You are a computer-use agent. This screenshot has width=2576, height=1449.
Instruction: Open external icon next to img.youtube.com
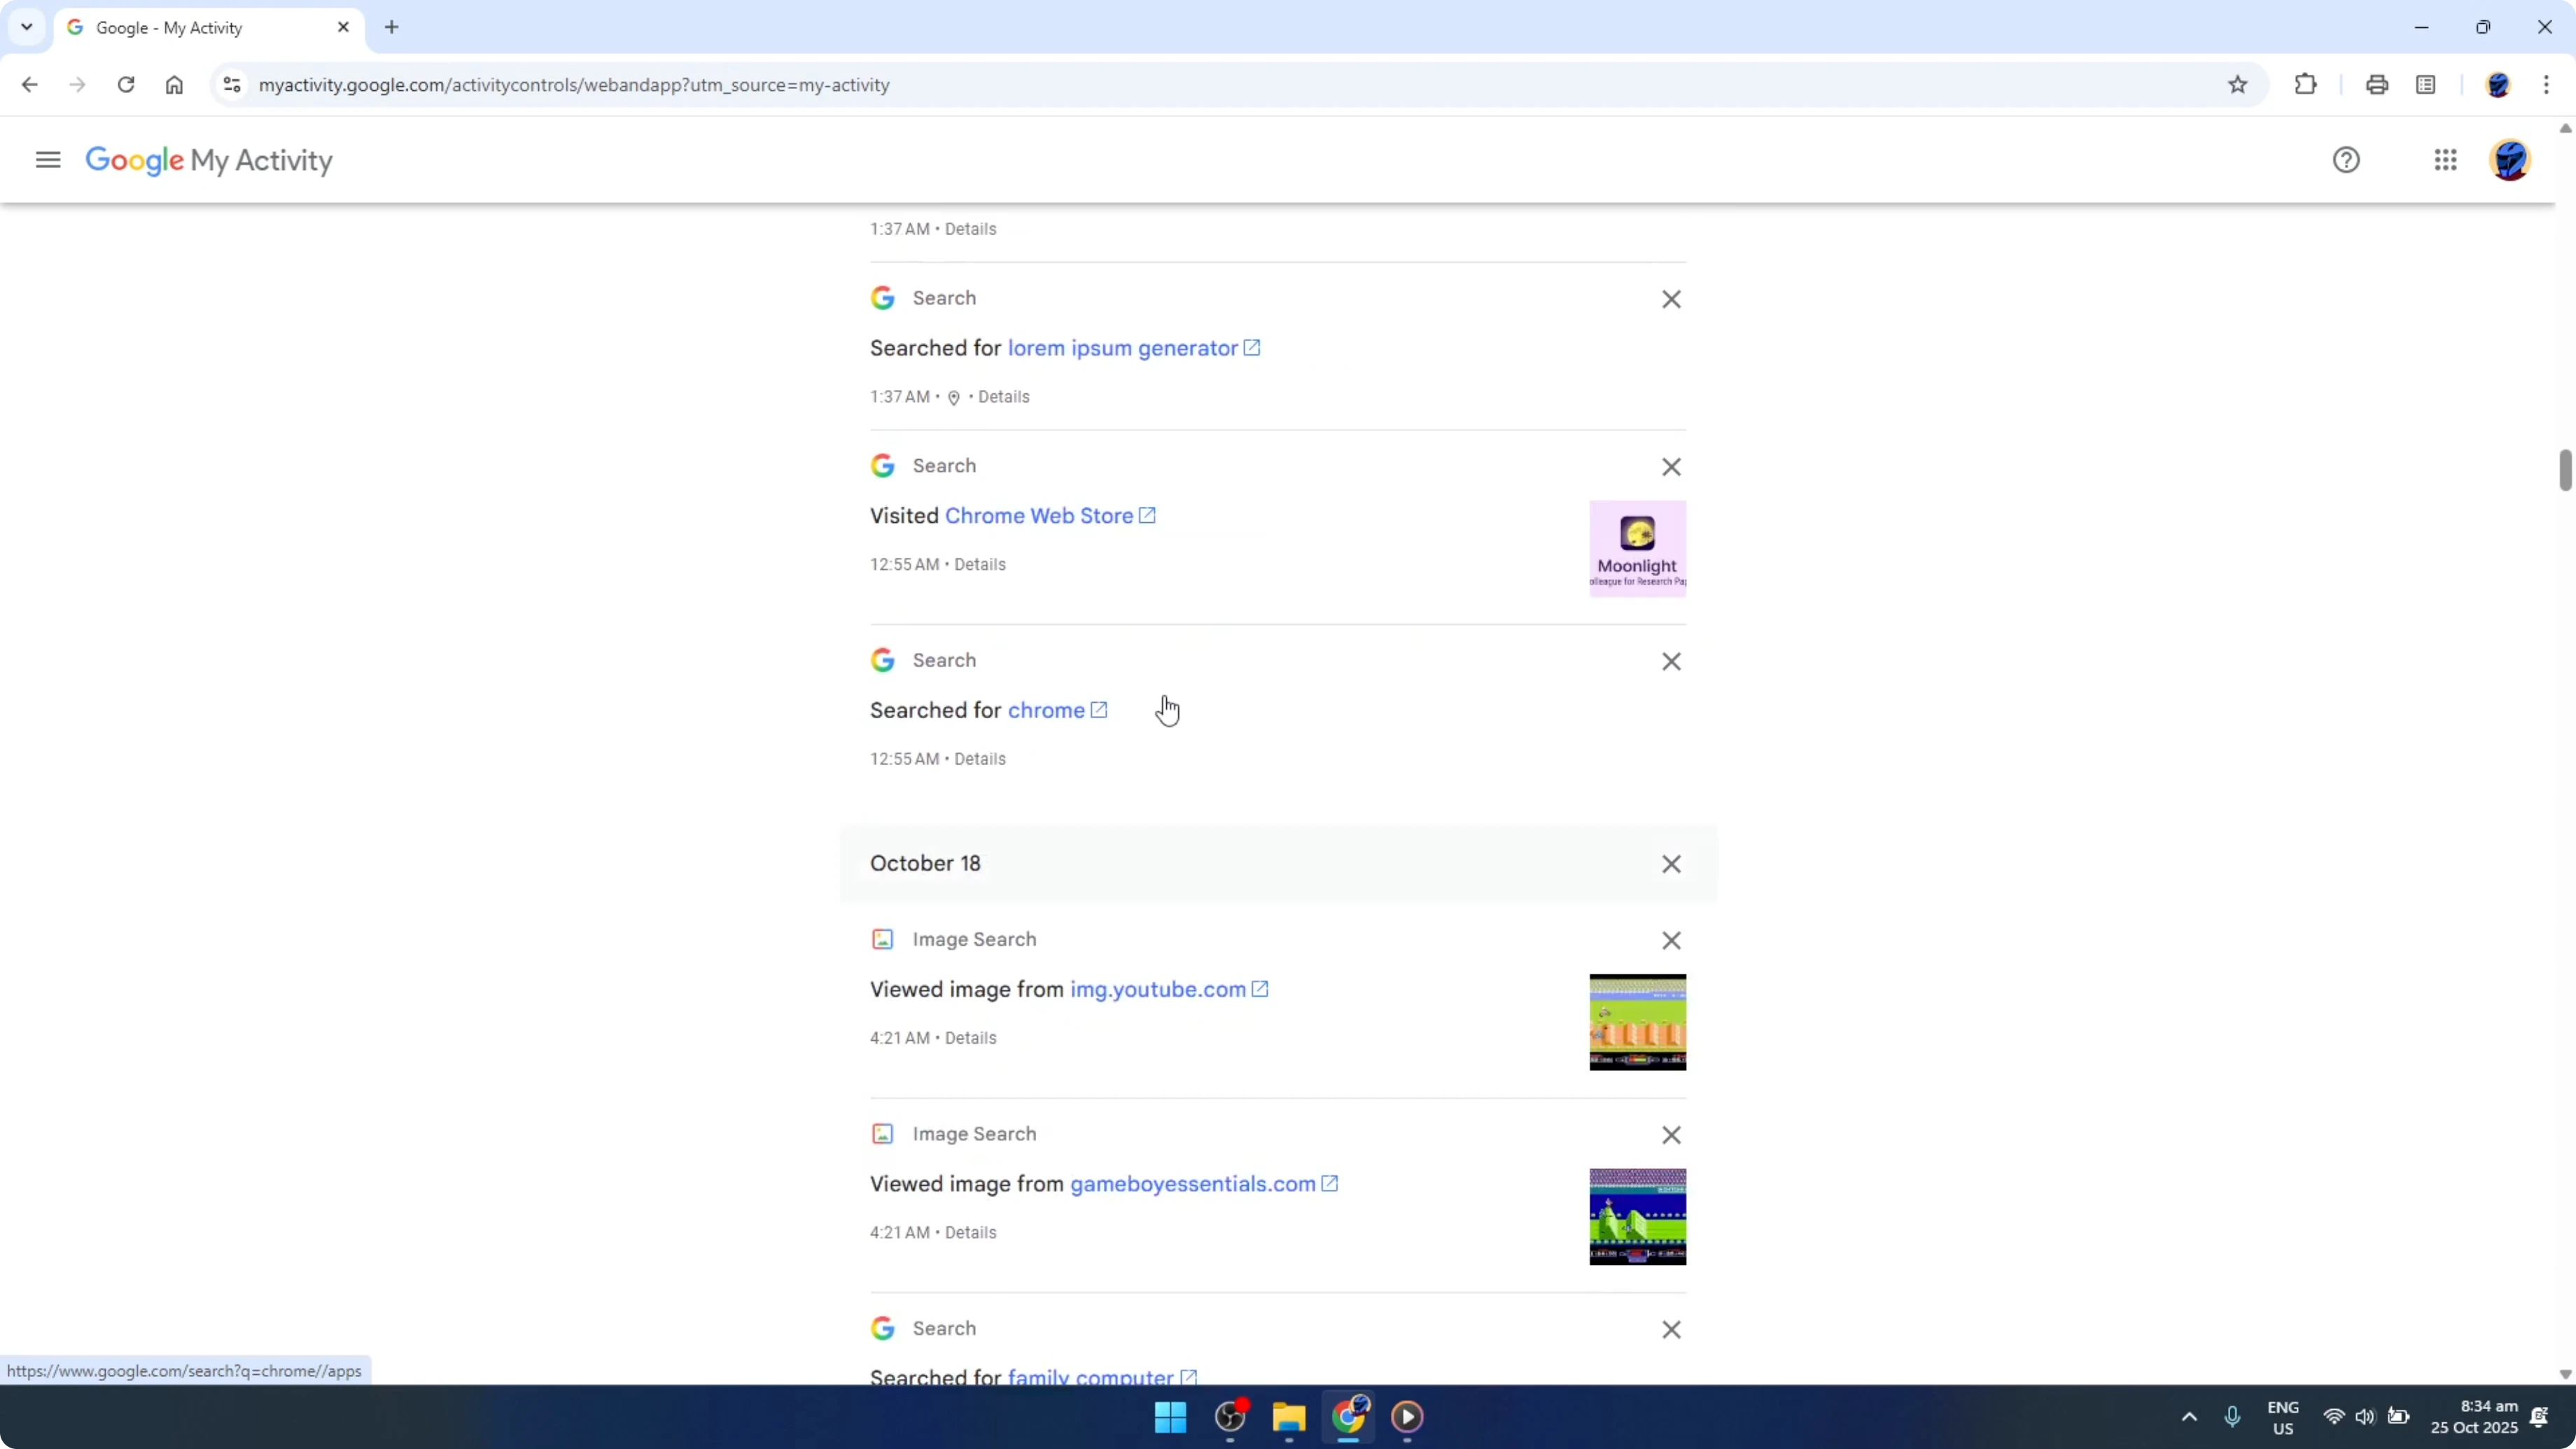pos(1260,989)
